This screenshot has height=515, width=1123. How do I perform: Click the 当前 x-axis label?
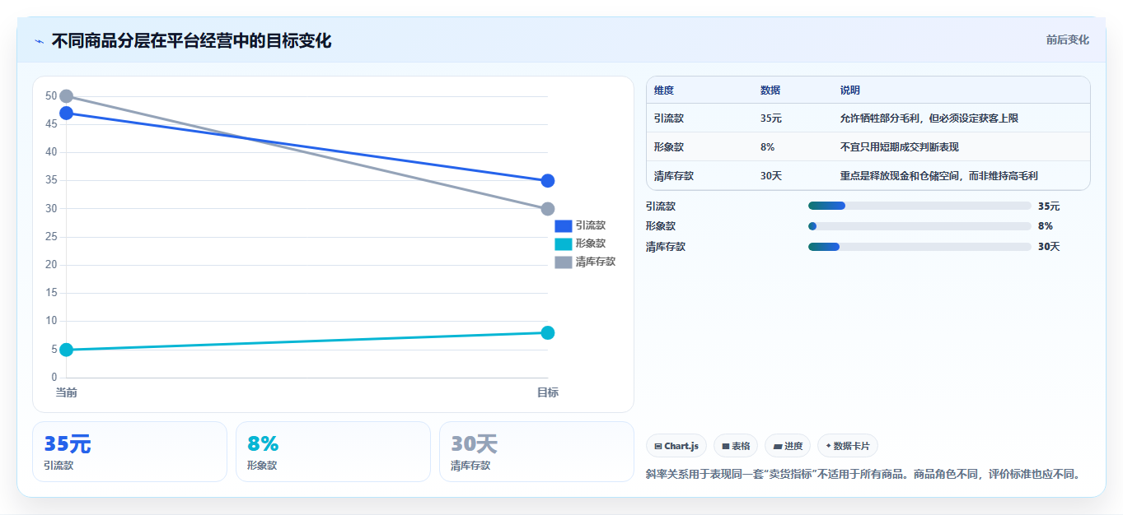(x=67, y=392)
